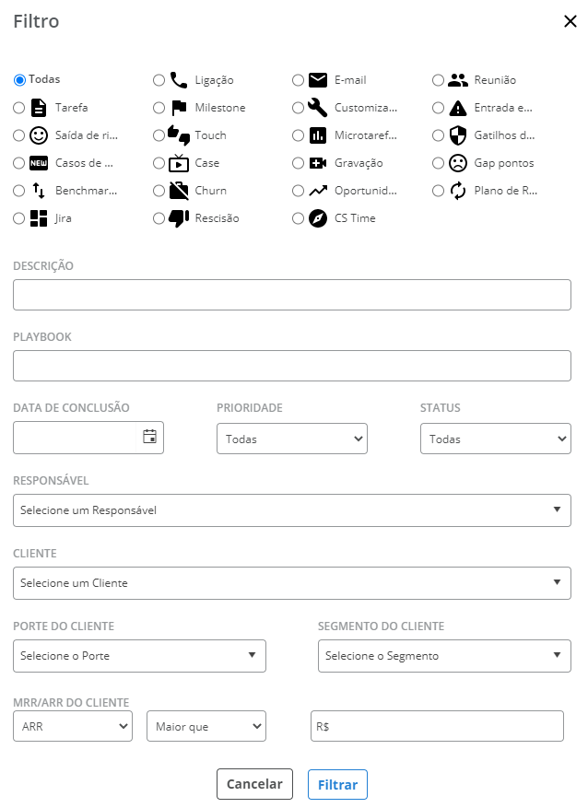Click the phone icon for Ligação
Screen dimensions: 588x808
[x=179, y=80]
